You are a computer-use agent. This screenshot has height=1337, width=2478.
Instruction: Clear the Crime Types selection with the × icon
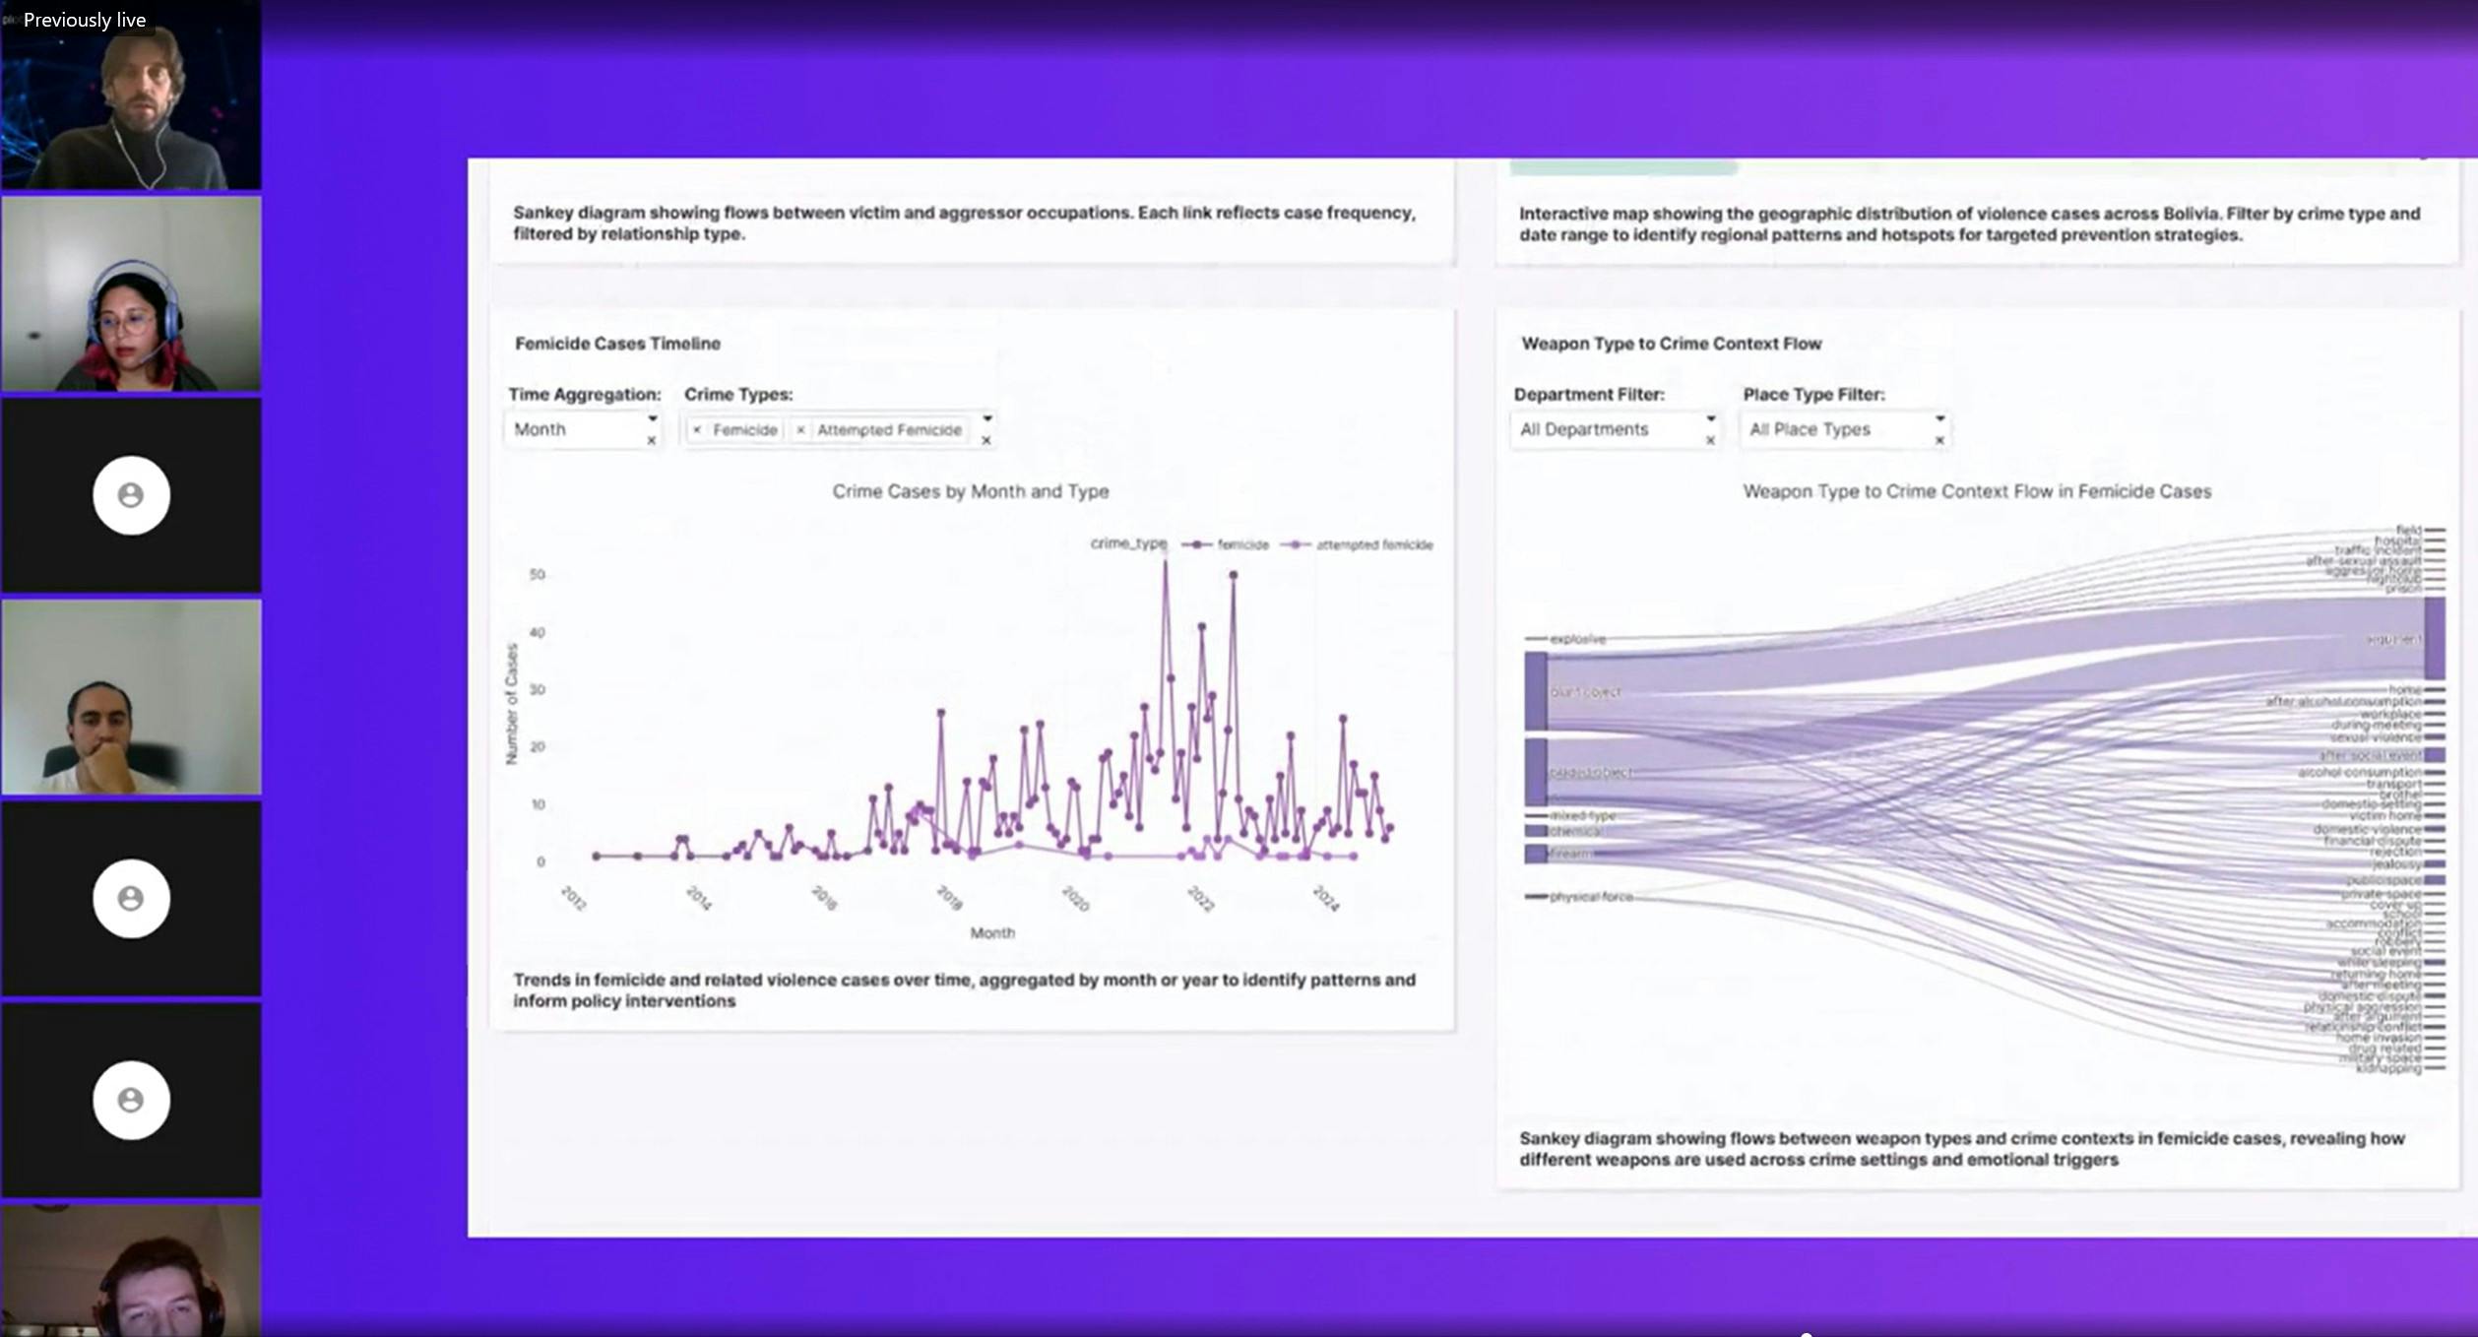[x=987, y=441]
